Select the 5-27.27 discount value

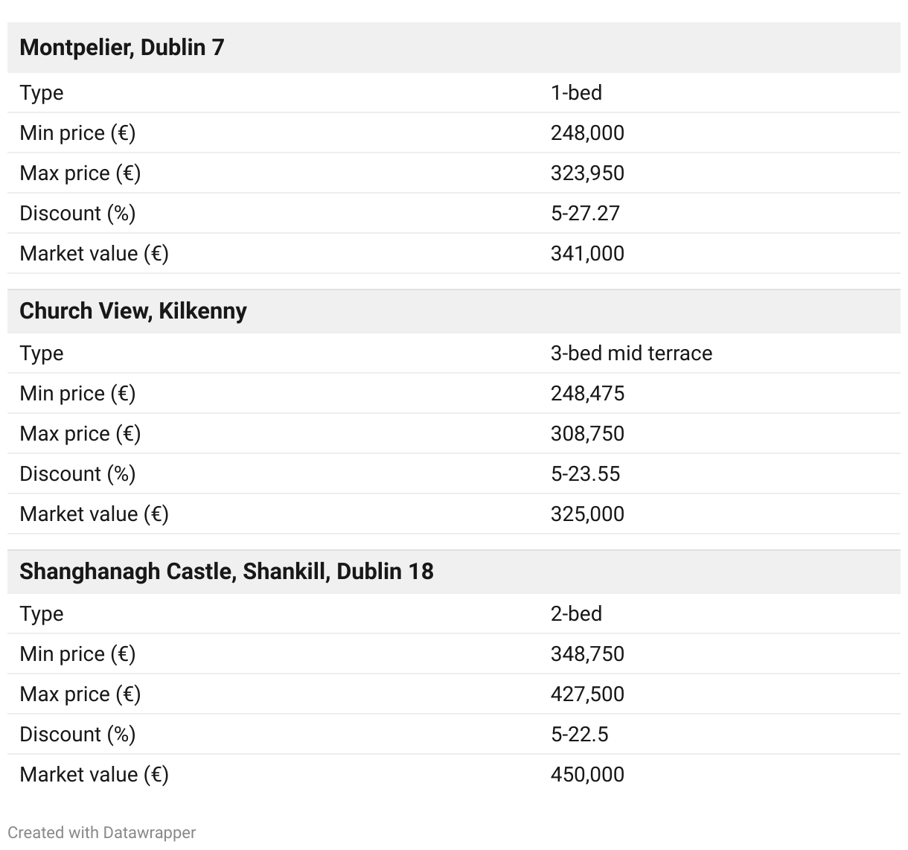click(585, 214)
